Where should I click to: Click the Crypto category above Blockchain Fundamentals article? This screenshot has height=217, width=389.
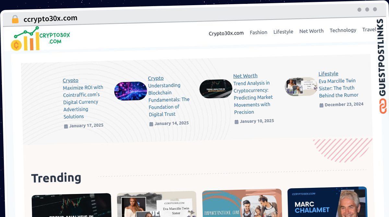[x=156, y=78]
